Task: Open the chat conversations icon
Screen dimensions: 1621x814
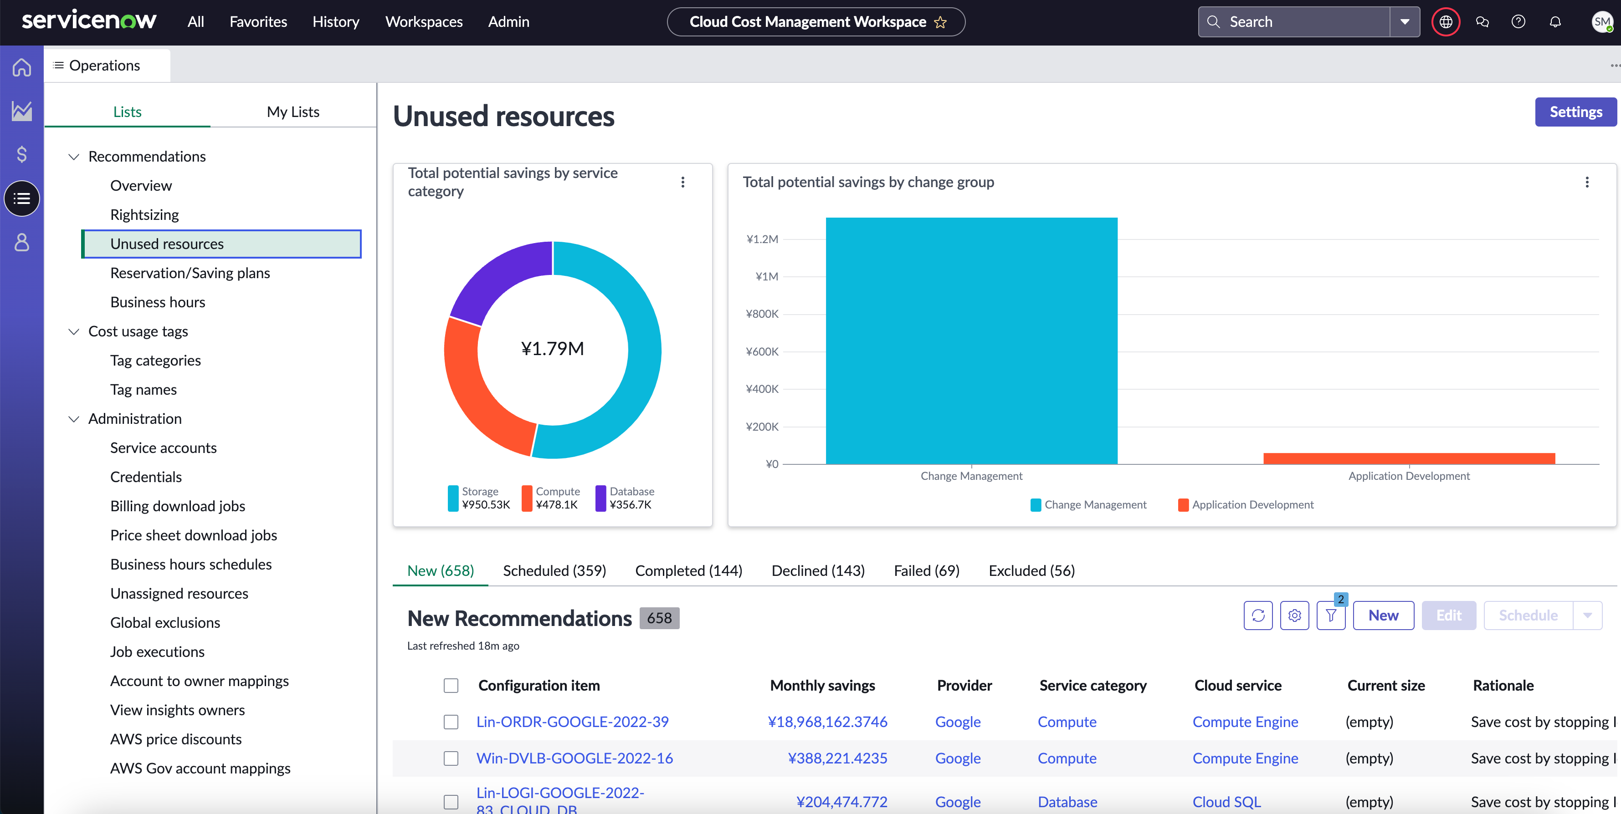Action: coord(1482,22)
